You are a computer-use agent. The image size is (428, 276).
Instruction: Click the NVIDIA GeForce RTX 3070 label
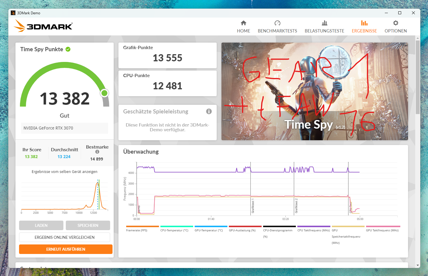(48, 128)
